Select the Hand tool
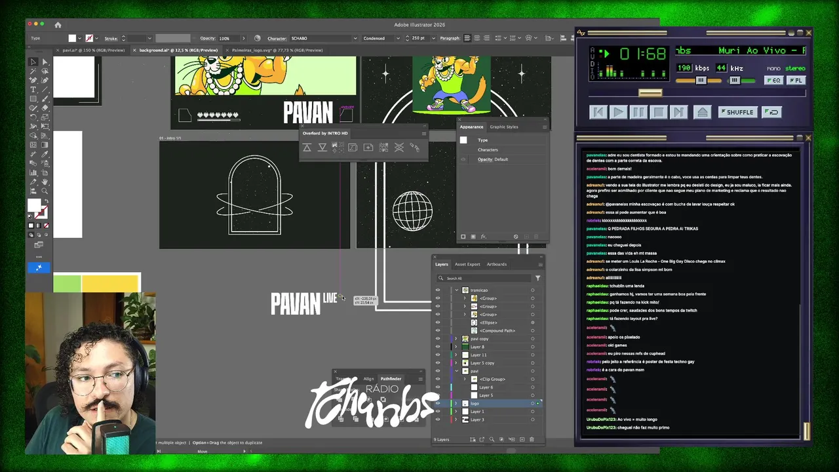This screenshot has width=839, height=472. tap(45, 181)
